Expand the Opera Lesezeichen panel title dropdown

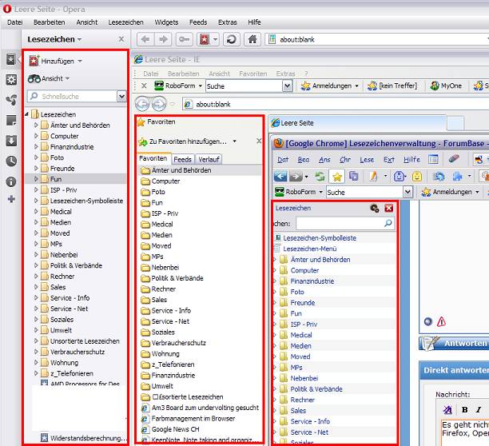click(80, 39)
